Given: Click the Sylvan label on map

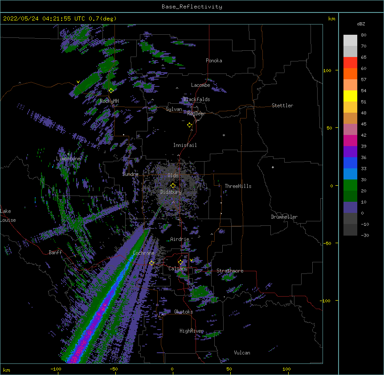Looking at the screenshot, I should pos(174,109).
